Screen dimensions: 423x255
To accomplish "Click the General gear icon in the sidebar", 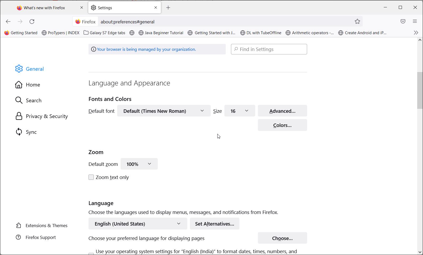I will (x=19, y=69).
